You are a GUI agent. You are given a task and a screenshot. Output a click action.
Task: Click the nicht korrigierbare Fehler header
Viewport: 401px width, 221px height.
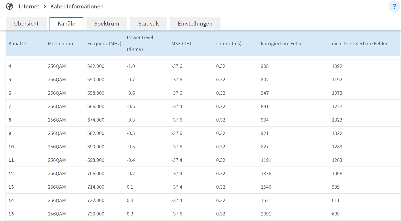[x=359, y=44]
